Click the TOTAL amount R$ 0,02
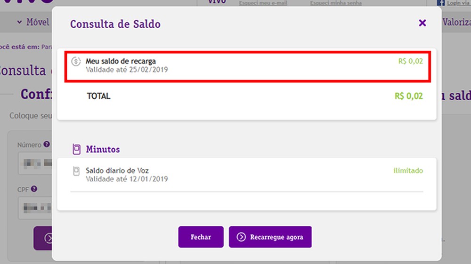 tap(408, 96)
